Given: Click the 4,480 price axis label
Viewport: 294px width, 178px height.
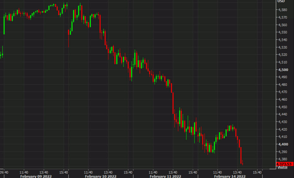Looking at the screenshot, I should [283, 85].
